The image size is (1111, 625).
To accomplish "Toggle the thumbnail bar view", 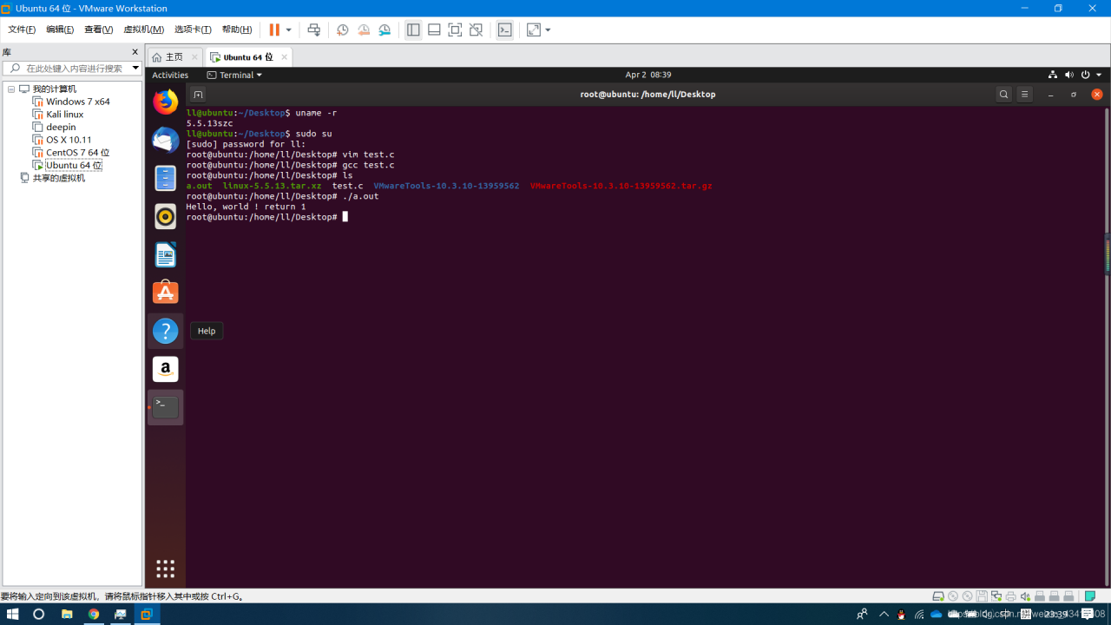I will tap(434, 30).
